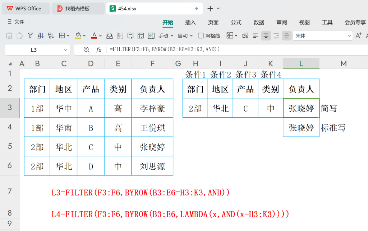Screen dimensions: 368x231
Task: Click the formula bar input text
Action: click(x=165, y=49)
